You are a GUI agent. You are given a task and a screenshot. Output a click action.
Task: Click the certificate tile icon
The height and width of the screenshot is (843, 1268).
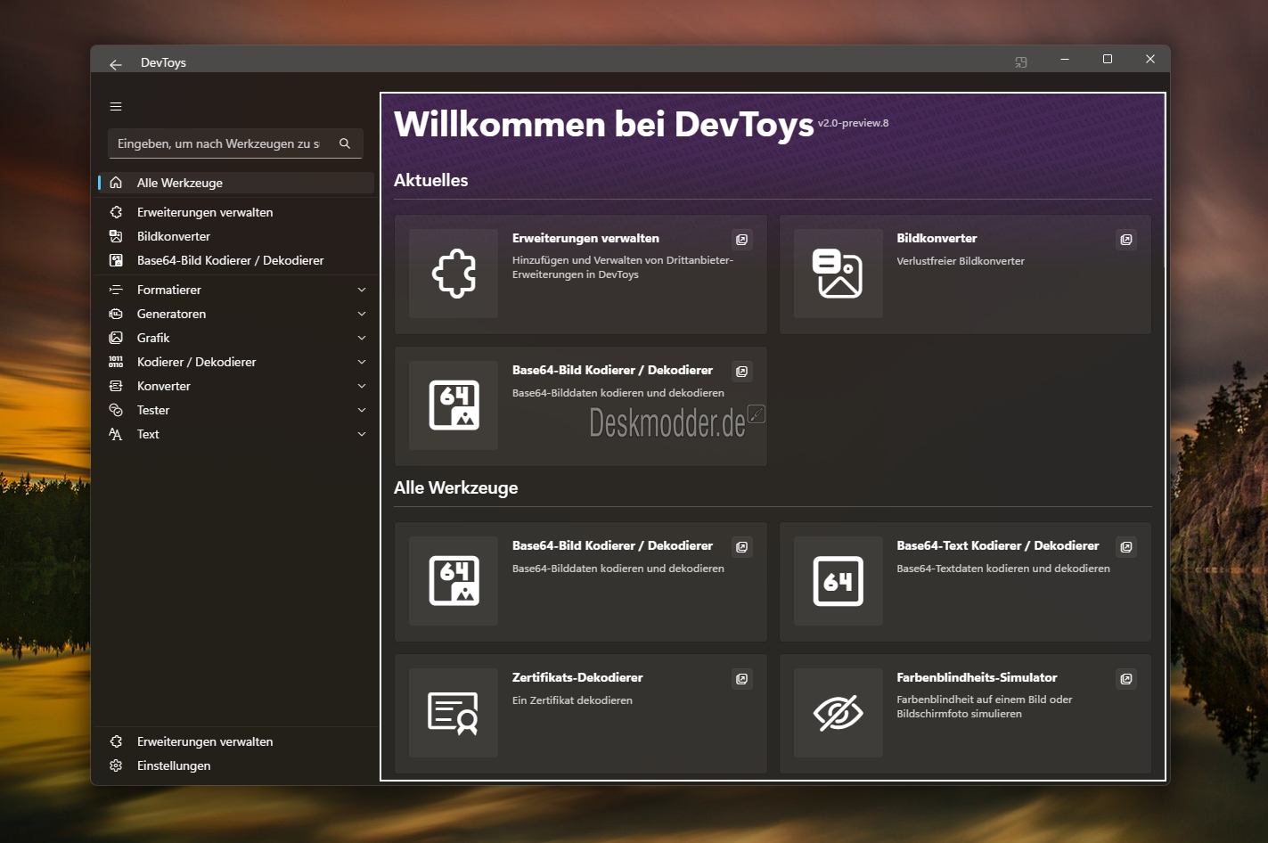(454, 713)
